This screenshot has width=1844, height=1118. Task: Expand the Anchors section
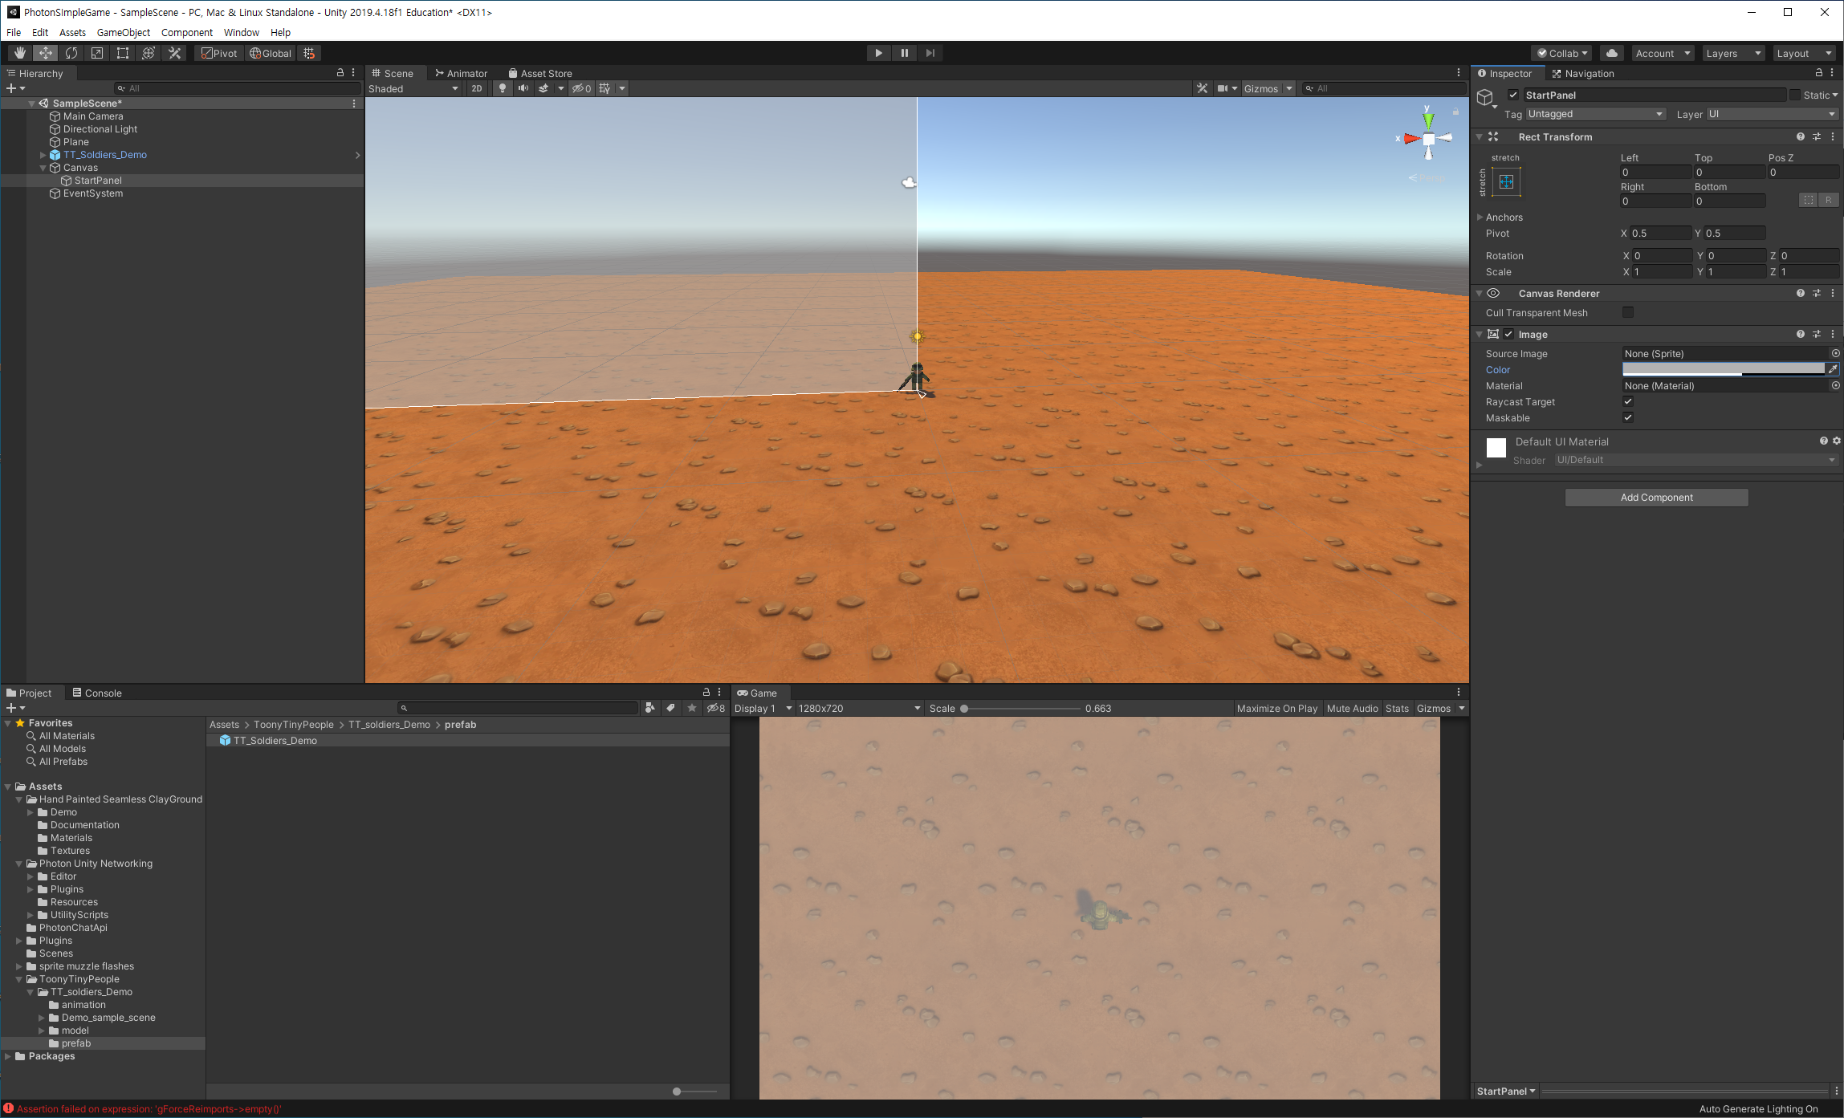[x=1480, y=217]
